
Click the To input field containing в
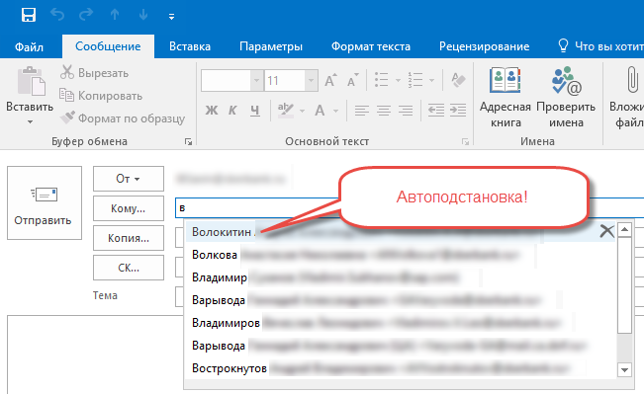pyautogui.click(x=410, y=208)
